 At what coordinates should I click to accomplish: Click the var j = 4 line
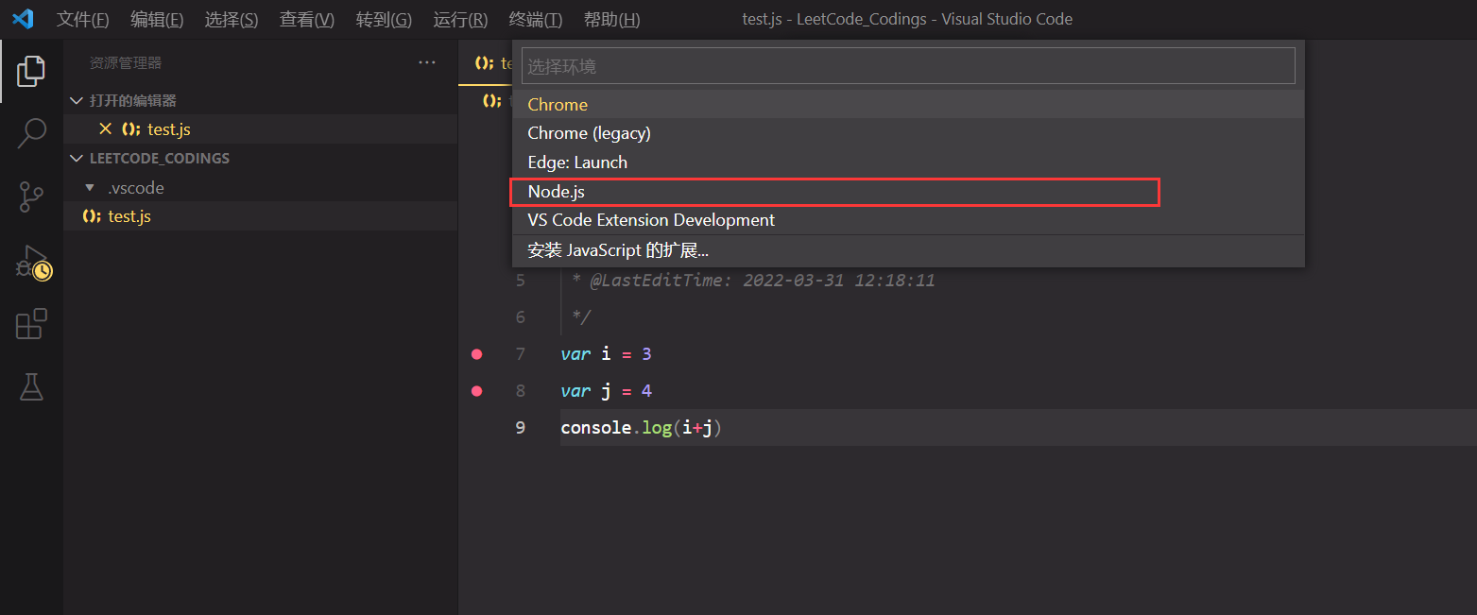click(x=606, y=391)
